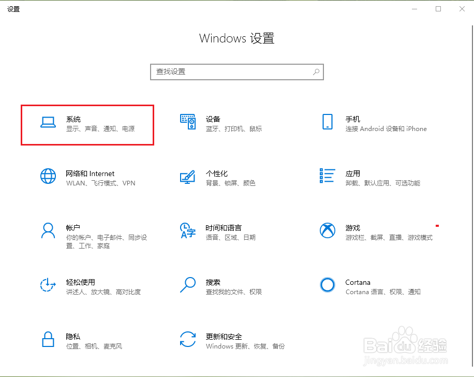Open the 手机 phone icon
The height and width of the screenshot is (377, 474).
328,122
